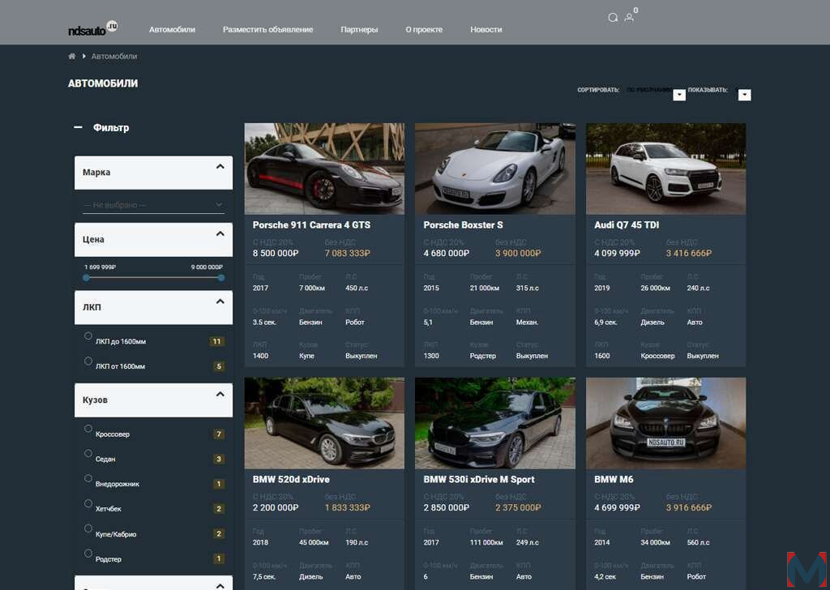Click the minimum price slider handle
830x590 pixels.
click(x=86, y=278)
